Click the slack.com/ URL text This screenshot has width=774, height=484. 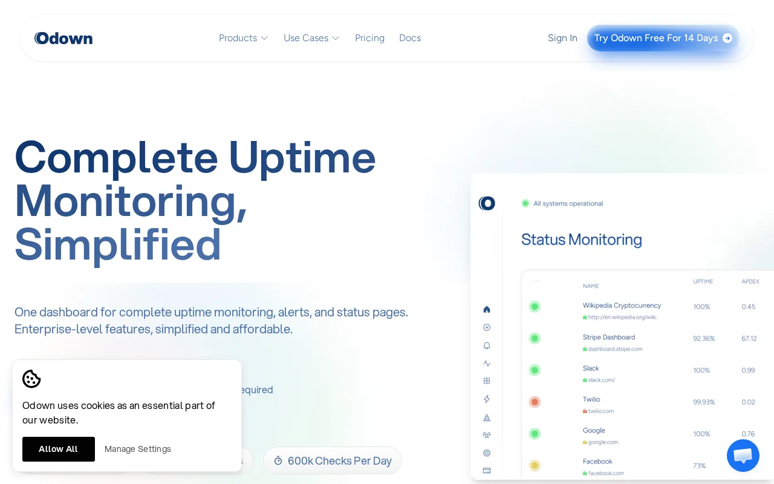[x=602, y=380]
